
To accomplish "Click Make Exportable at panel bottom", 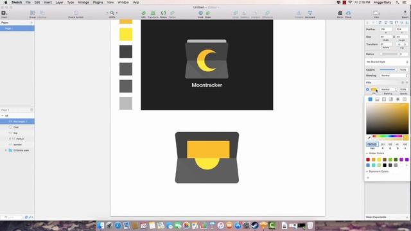I will 376,217.
